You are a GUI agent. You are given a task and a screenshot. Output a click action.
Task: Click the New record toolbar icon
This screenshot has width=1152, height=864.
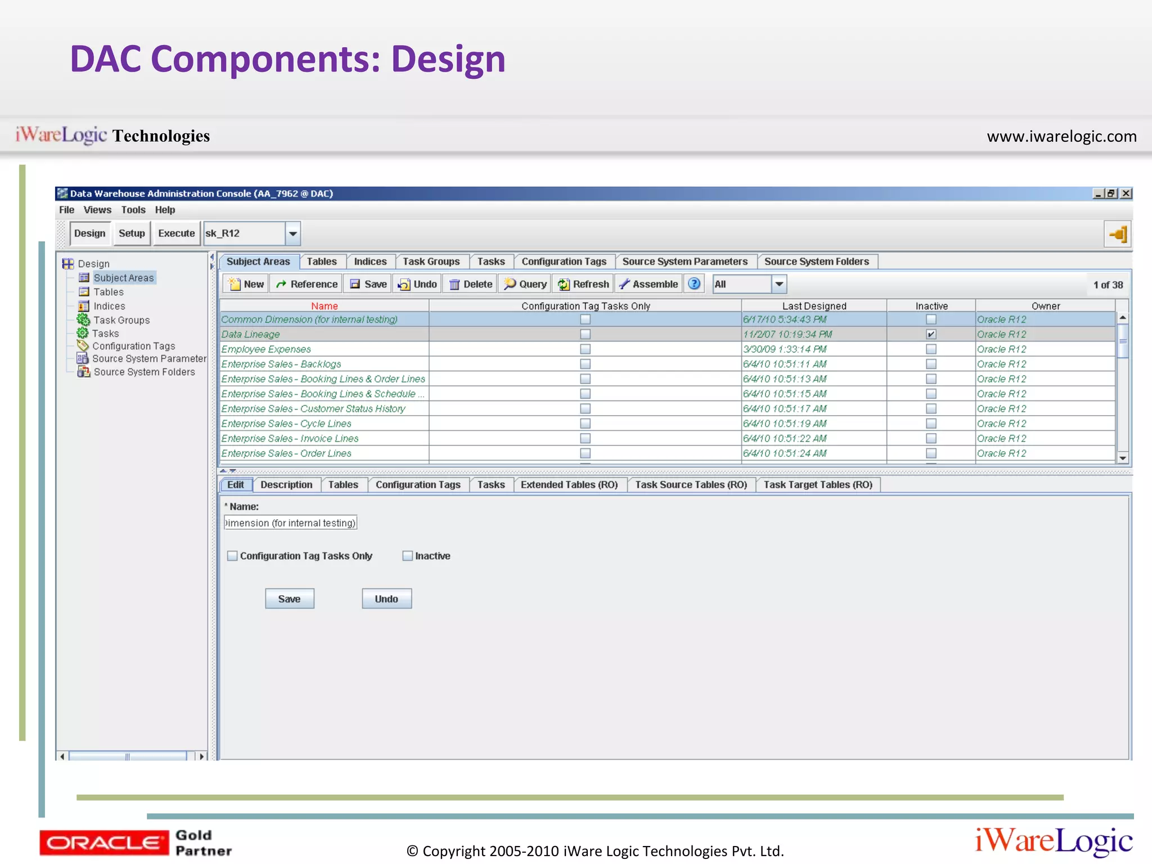point(235,285)
